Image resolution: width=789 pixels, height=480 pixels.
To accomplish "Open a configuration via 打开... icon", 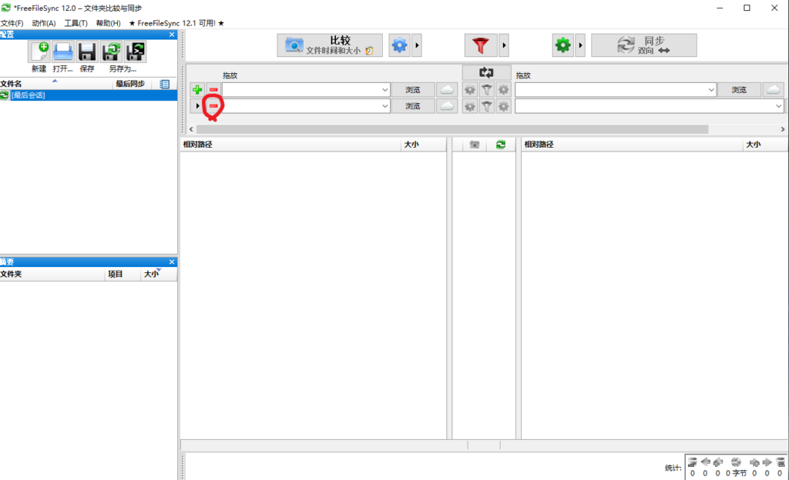I will click(x=63, y=52).
